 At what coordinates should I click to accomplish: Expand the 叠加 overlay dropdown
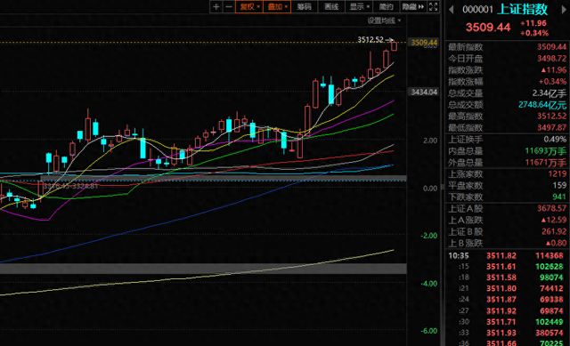tap(277, 6)
